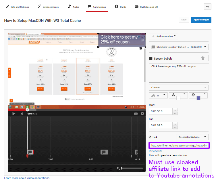Mute the video with speaker icon
Screen dimensions: 216x185
tap(22, 114)
